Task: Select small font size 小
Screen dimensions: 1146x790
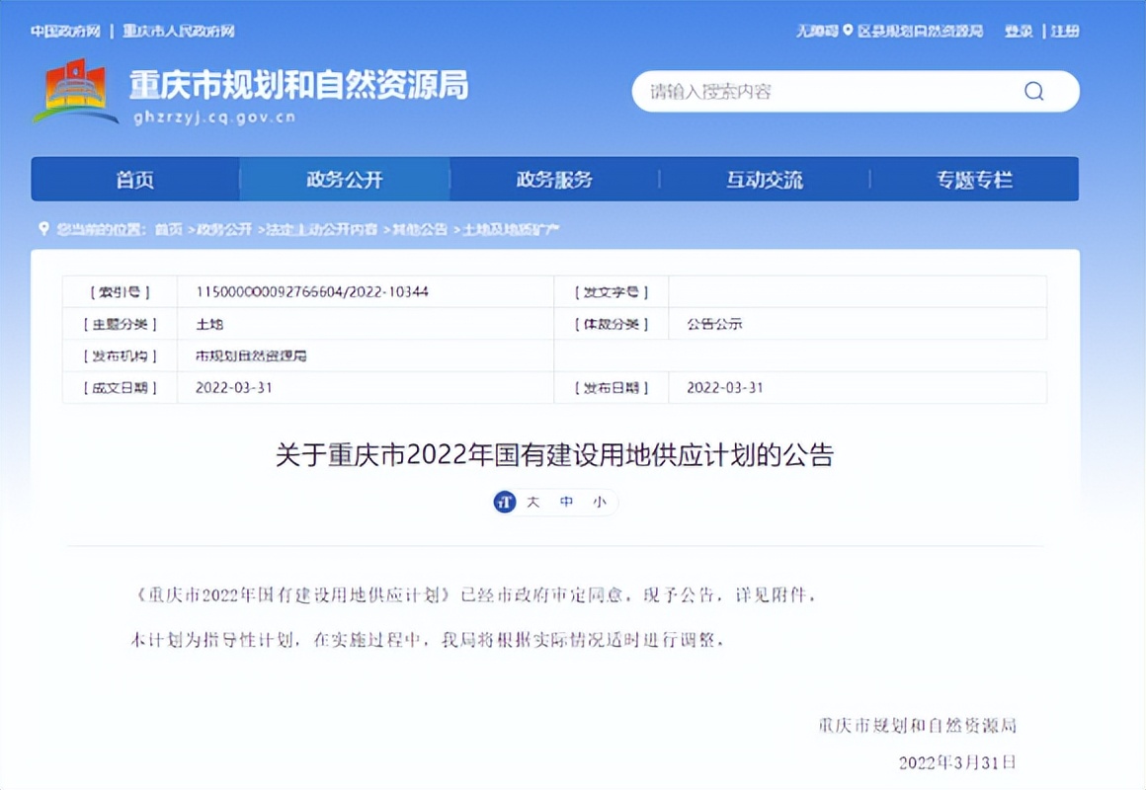Action: pos(600,502)
